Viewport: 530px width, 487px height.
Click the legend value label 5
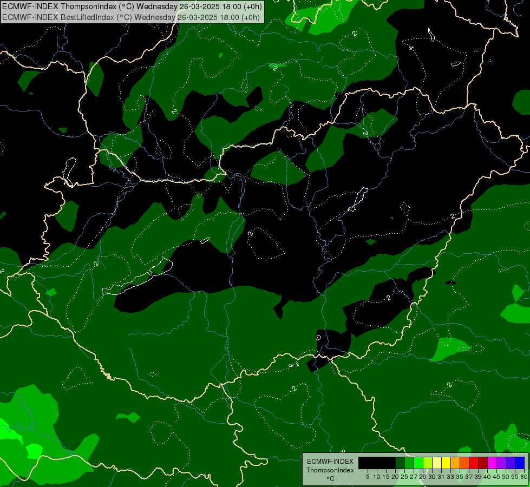click(x=368, y=477)
